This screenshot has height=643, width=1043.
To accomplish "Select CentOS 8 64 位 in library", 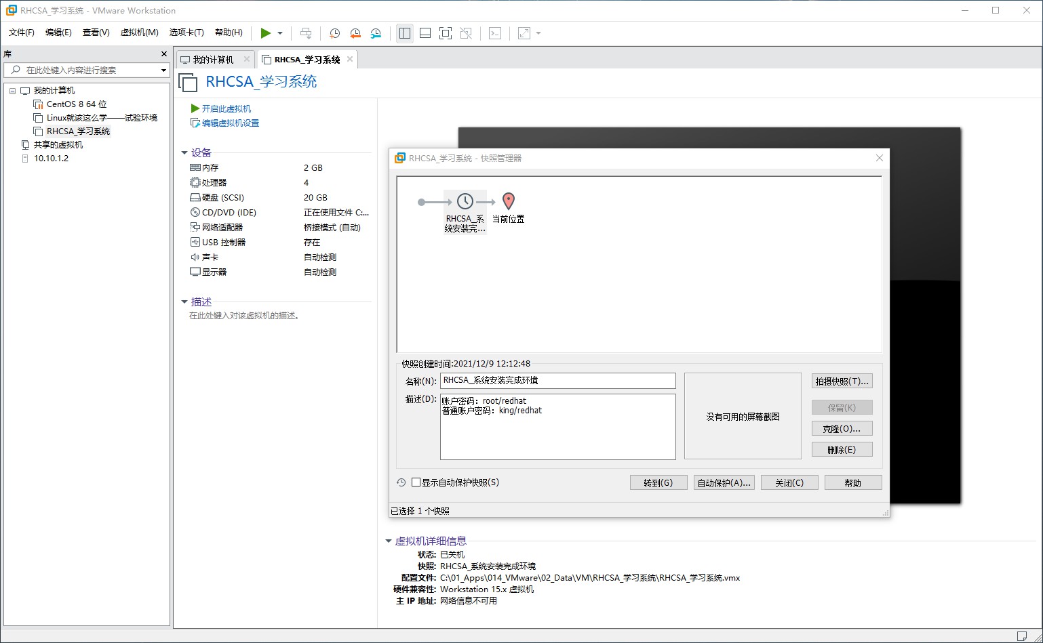I will click(x=77, y=104).
